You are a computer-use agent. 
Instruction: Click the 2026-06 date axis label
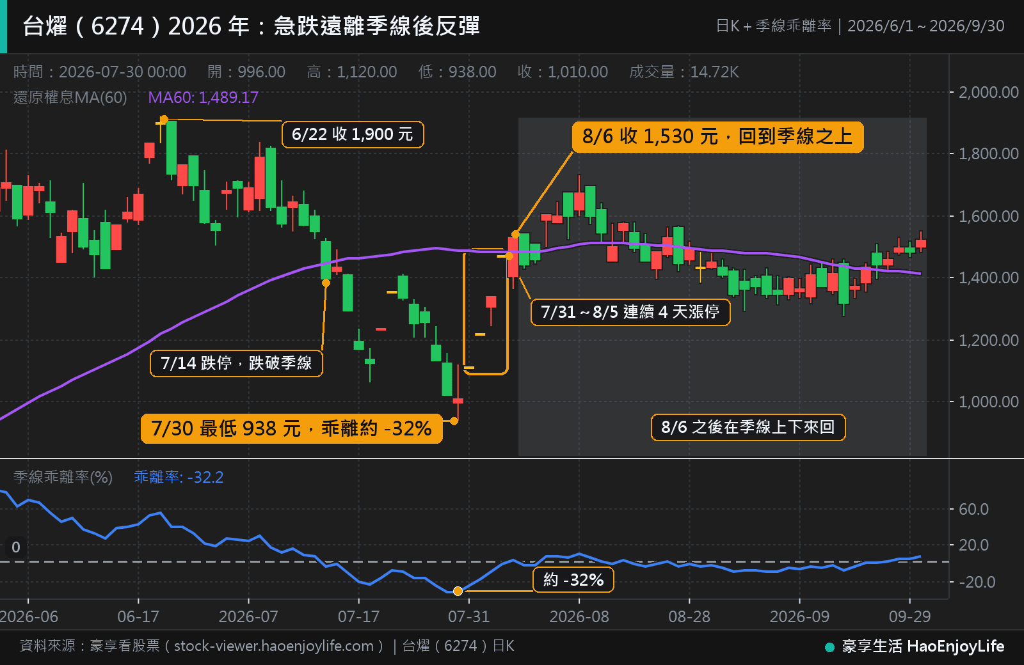tap(28, 616)
